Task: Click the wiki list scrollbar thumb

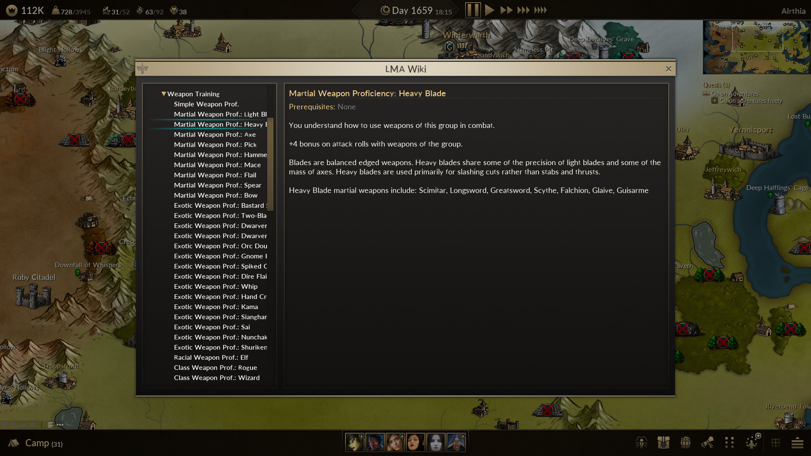Action: (x=270, y=164)
